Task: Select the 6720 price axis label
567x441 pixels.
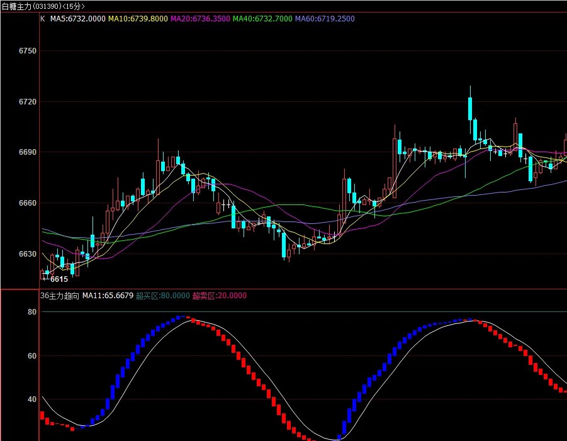Action: point(28,102)
